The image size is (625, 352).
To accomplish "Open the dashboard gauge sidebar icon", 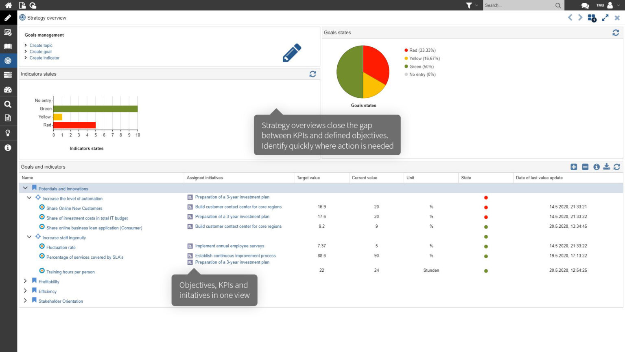I will pos(8,90).
